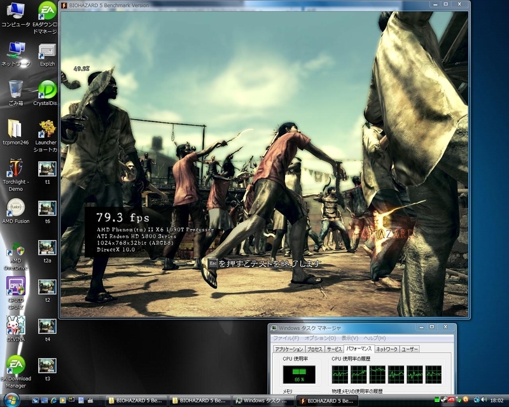Open EA Download Manager icon at bottom
The width and height of the screenshot is (509, 407).
point(15,372)
